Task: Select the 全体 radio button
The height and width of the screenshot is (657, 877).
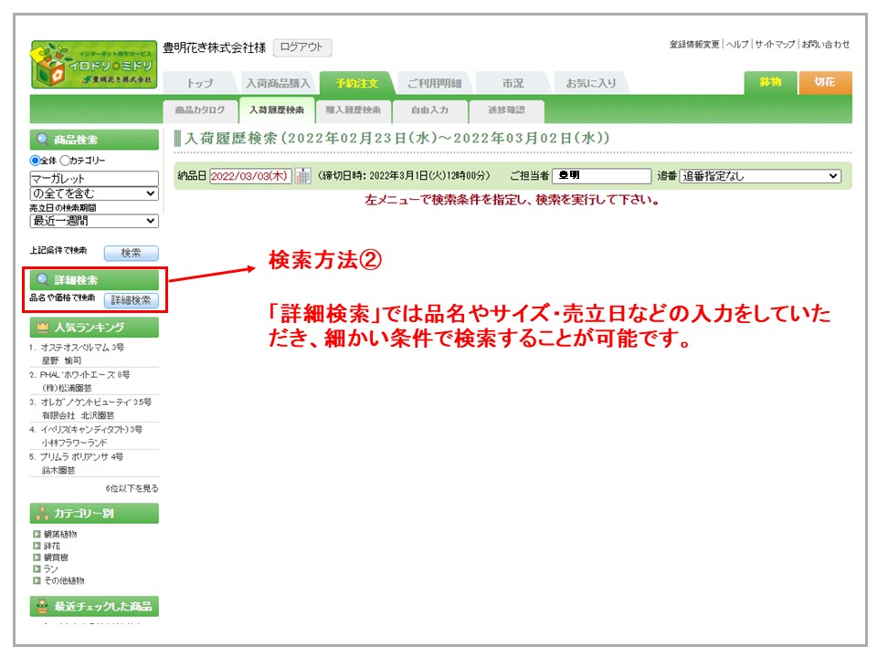Action: point(35,161)
